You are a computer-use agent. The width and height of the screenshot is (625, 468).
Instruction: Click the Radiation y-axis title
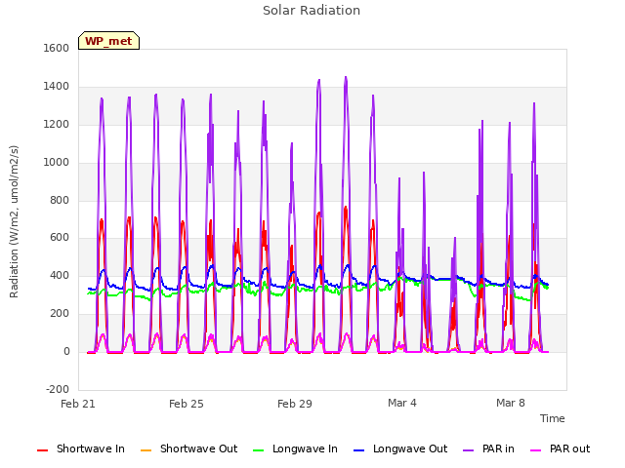[14, 221]
